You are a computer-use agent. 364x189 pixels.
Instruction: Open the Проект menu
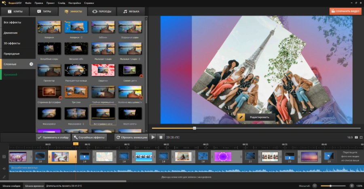pos(51,3)
